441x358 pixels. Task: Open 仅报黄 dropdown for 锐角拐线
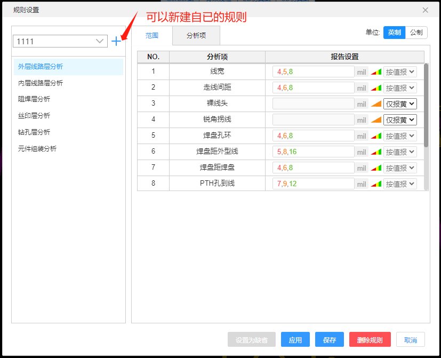pyautogui.click(x=400, y=120)
